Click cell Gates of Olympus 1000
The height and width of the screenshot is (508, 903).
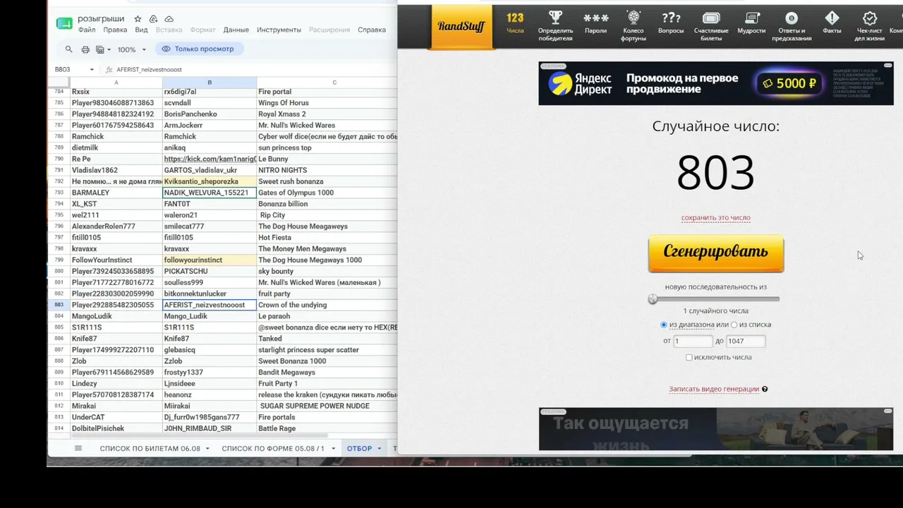tap(327, 193)
